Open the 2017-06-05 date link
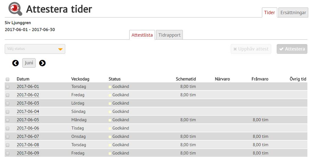 [28, 120]
